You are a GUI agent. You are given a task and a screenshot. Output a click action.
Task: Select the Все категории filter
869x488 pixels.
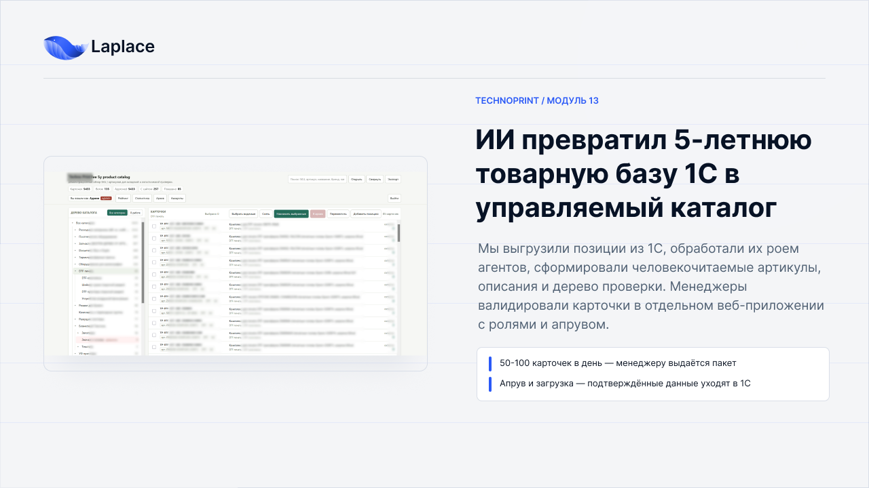point(117,213)
